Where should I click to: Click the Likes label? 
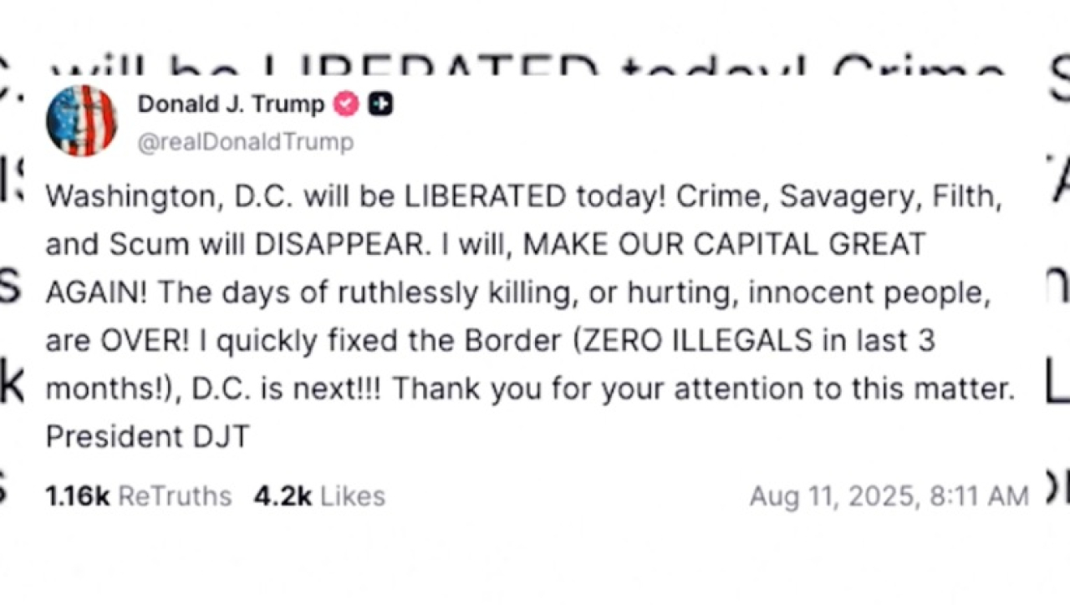click(353, 496)
